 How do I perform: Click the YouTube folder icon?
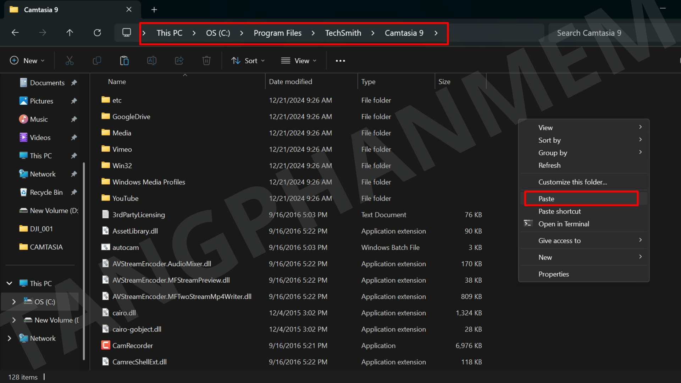(105, 198)
